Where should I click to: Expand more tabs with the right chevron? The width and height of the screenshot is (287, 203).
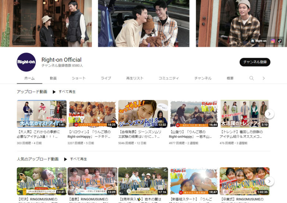tap(263, 78)
